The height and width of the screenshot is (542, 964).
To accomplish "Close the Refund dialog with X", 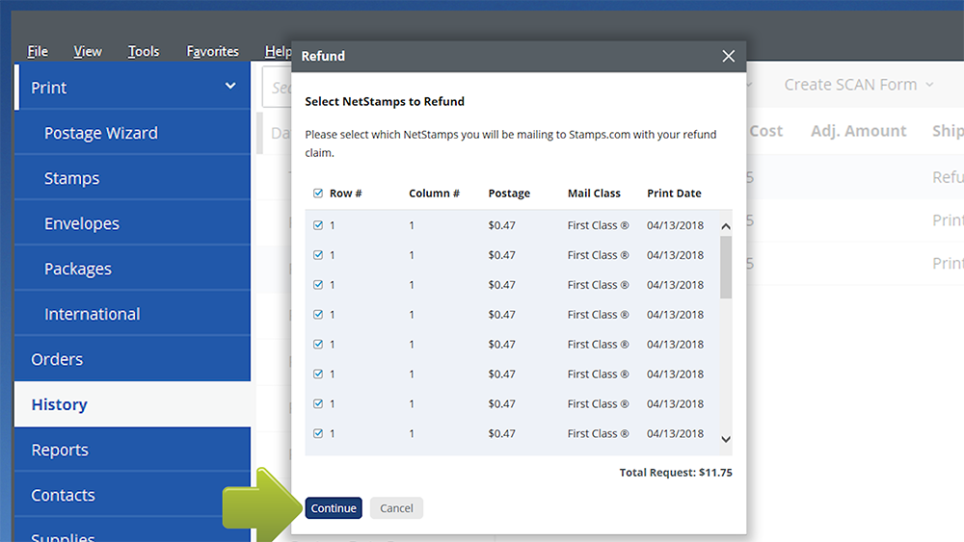I will pyautogui.click(x=728, y=57).
